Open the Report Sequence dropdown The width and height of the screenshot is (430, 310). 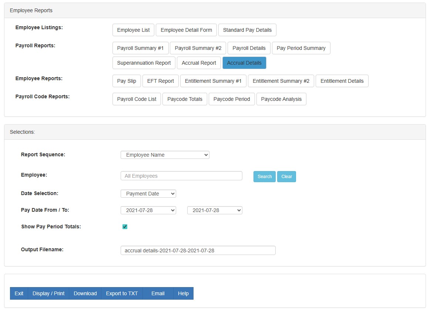tap(165, 155)
